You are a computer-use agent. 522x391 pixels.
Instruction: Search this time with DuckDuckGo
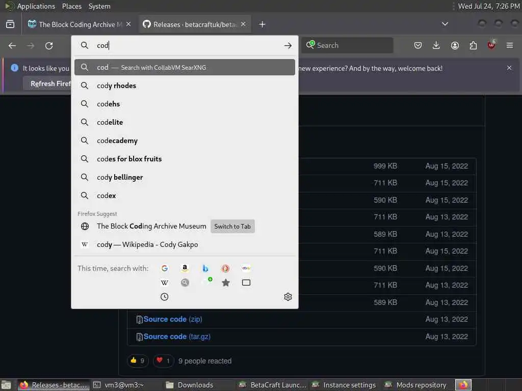click(225, 268)
